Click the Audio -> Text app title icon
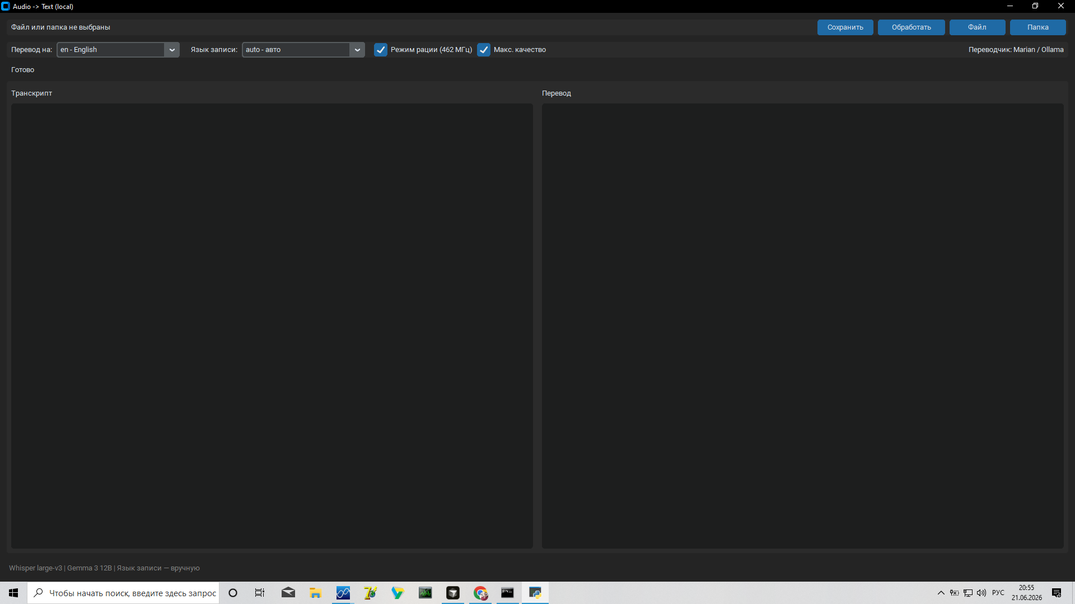 tap(6, 6)
